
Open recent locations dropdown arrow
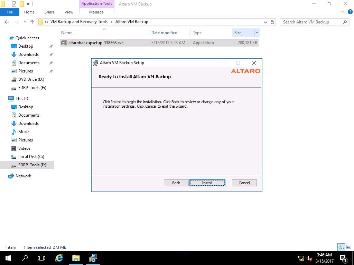tap(25, 22)
